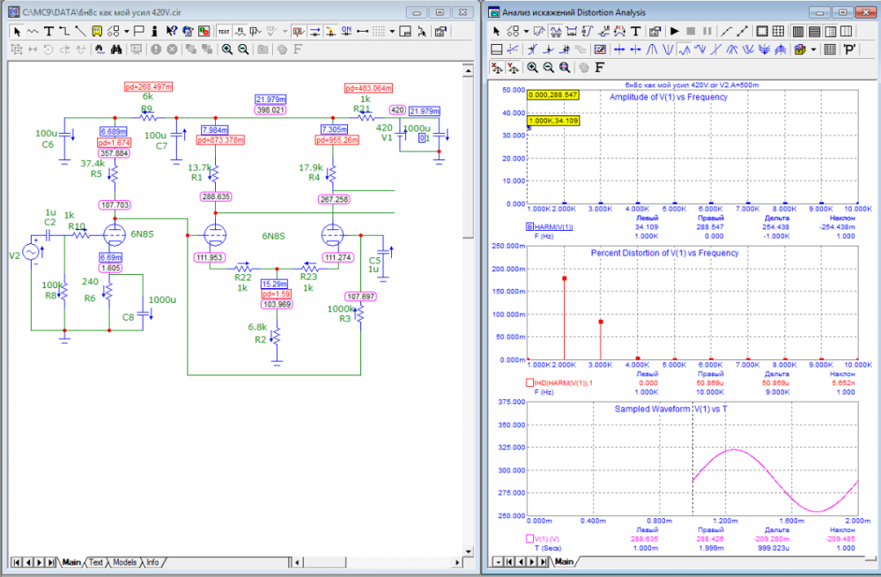This screenshot has height=577, width=881.
Task: Open the component mode dropdown arrow in schematic toolbar
Action: [128, 31]
